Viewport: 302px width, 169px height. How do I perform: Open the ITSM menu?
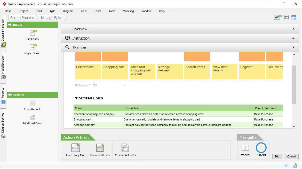[38, 11]
